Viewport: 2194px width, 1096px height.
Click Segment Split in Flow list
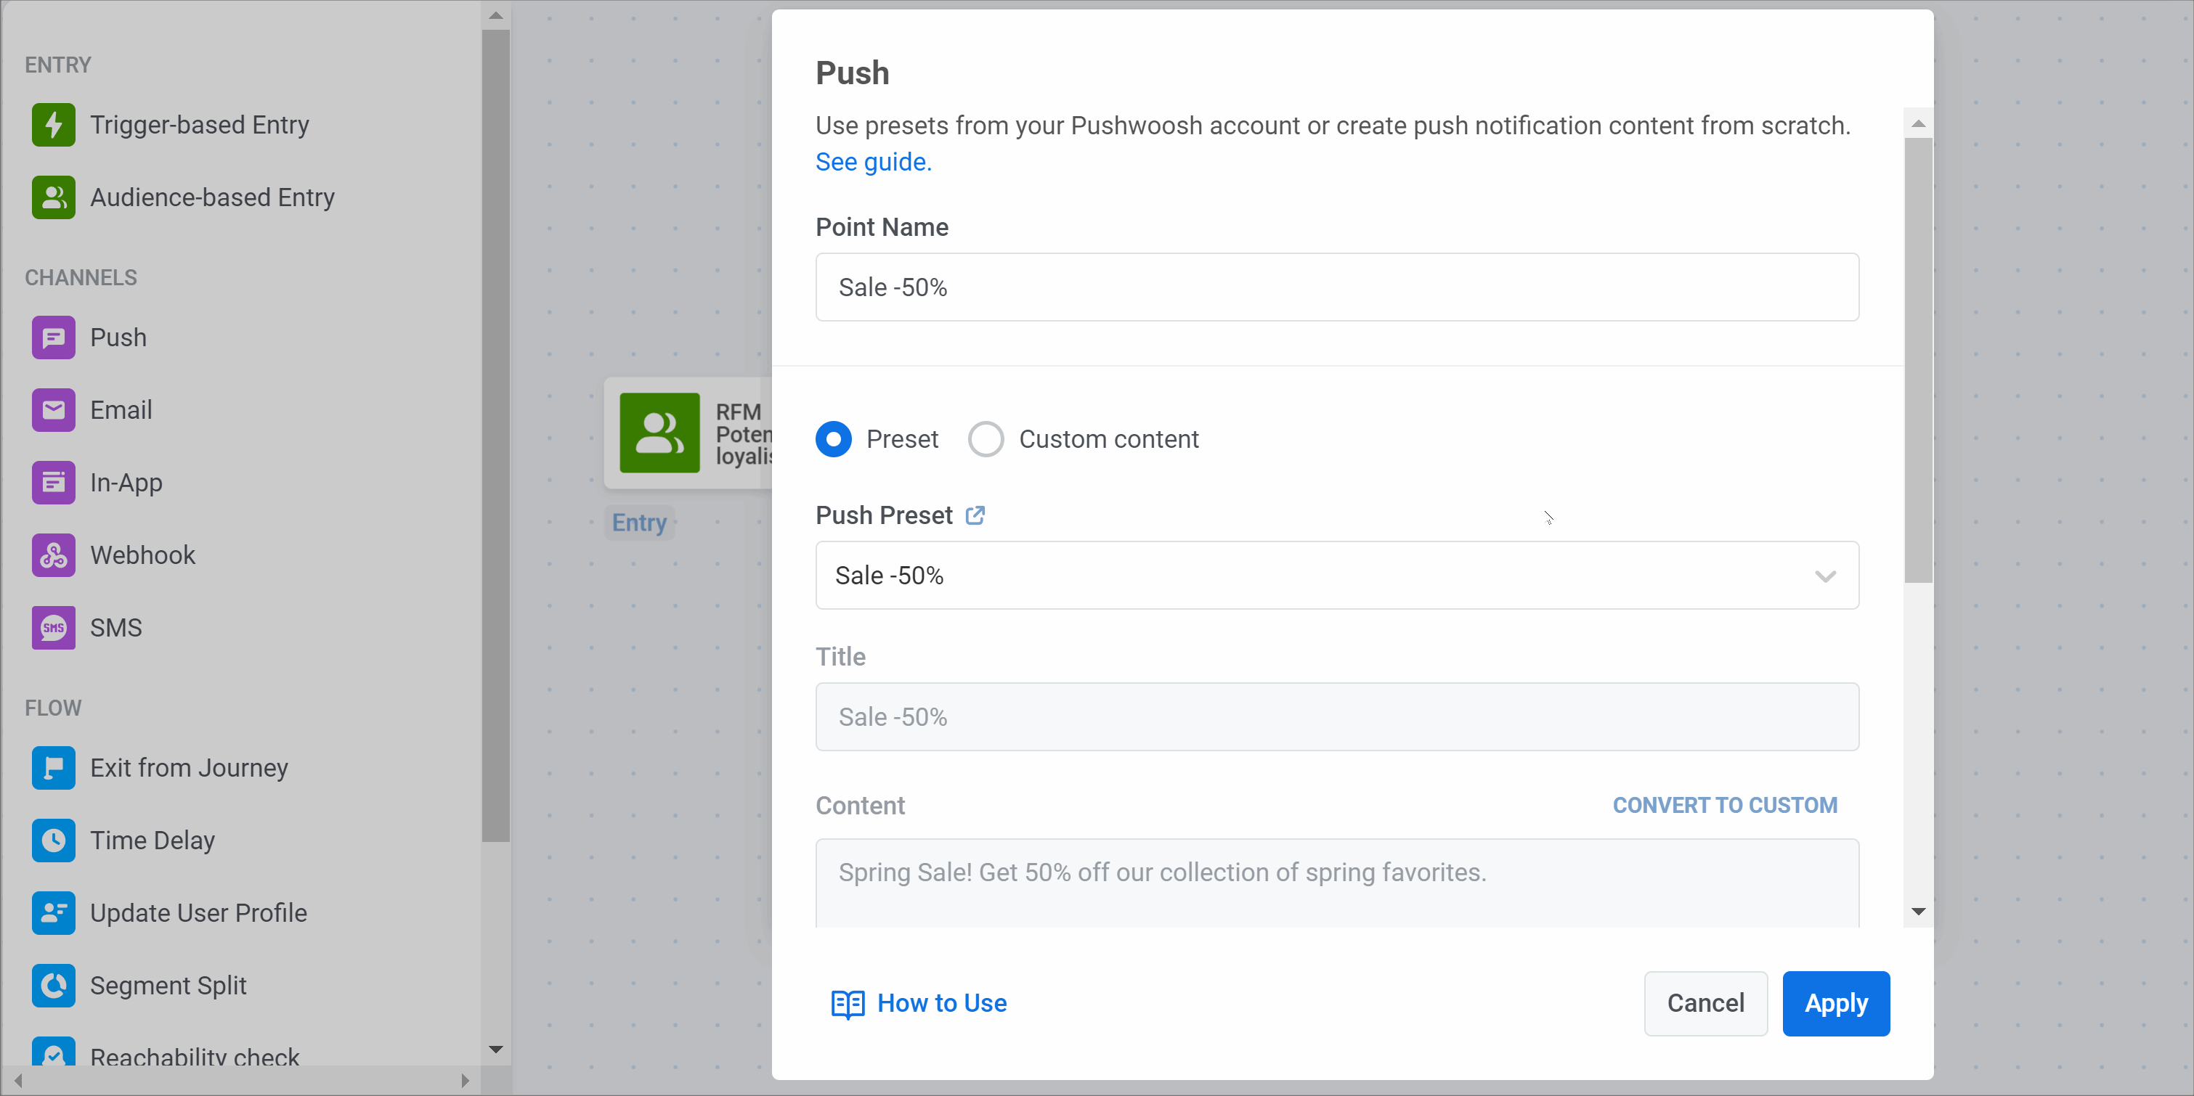pos(168,986)
